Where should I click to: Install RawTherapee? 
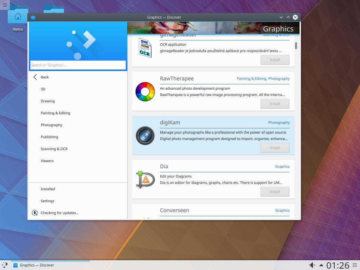275,104
